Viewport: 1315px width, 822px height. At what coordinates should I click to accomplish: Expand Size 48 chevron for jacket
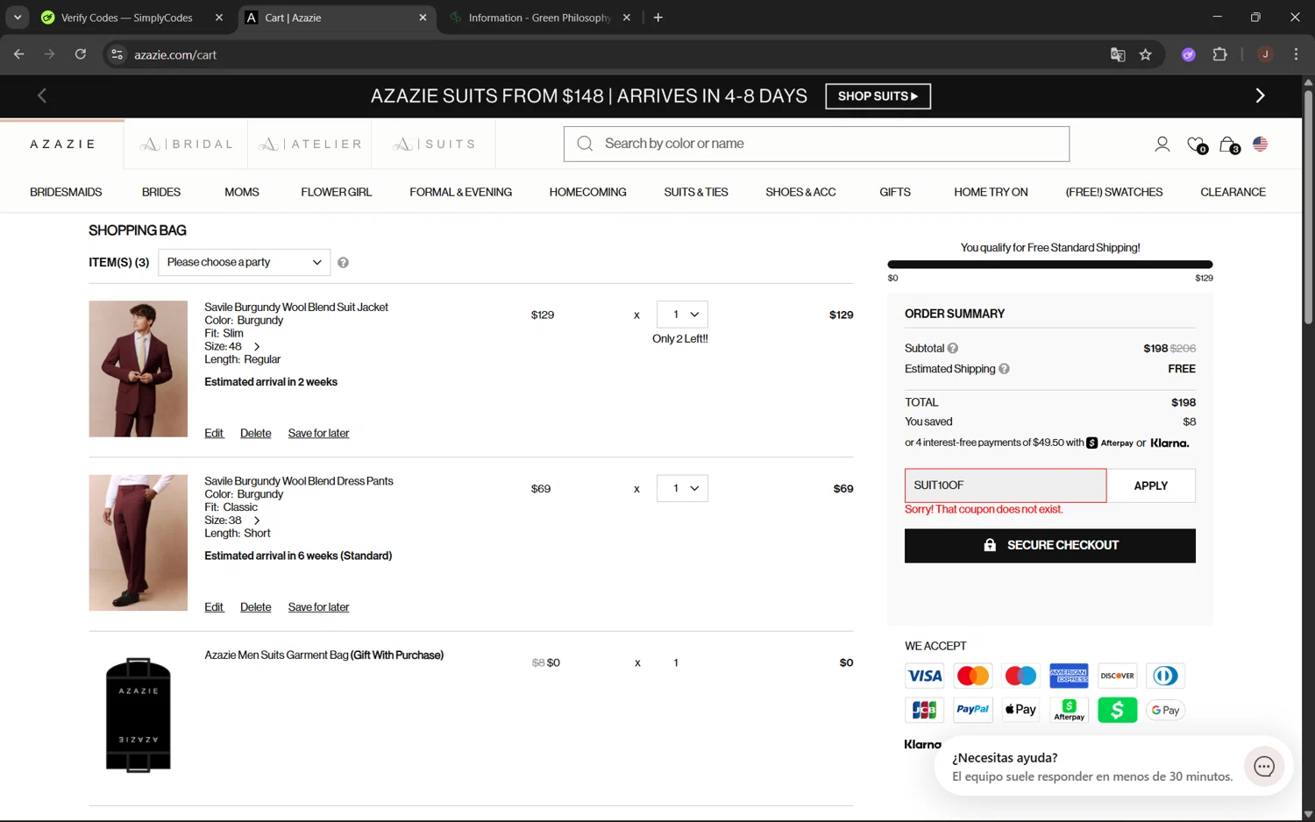(257, 347)
